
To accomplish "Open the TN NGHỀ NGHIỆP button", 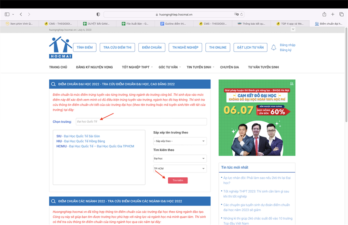I will click(x=185, y=47).
